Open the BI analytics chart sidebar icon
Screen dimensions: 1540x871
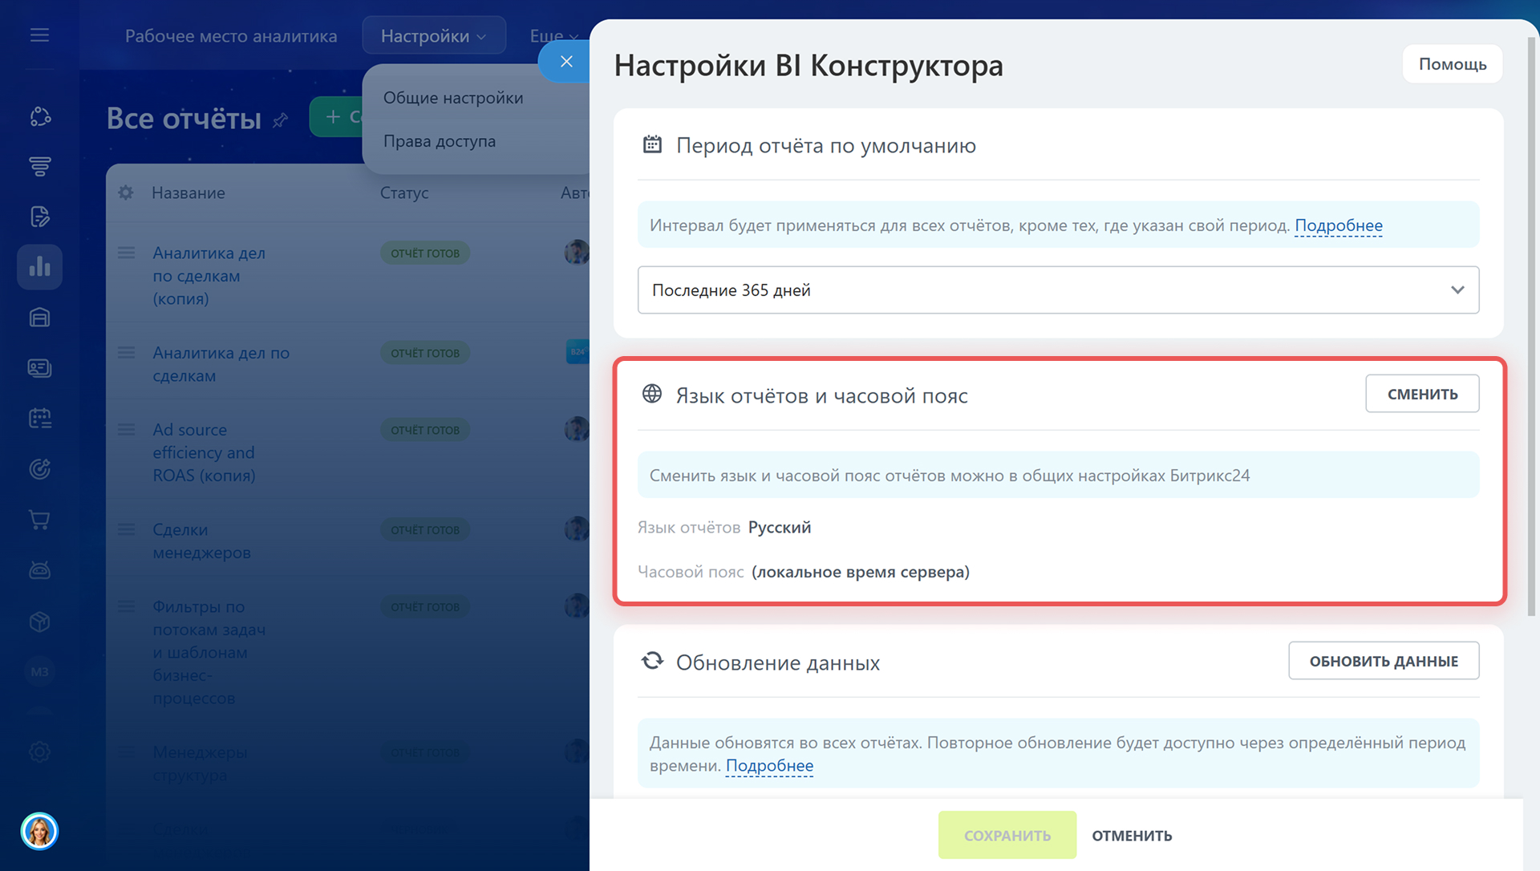[39, 267]
